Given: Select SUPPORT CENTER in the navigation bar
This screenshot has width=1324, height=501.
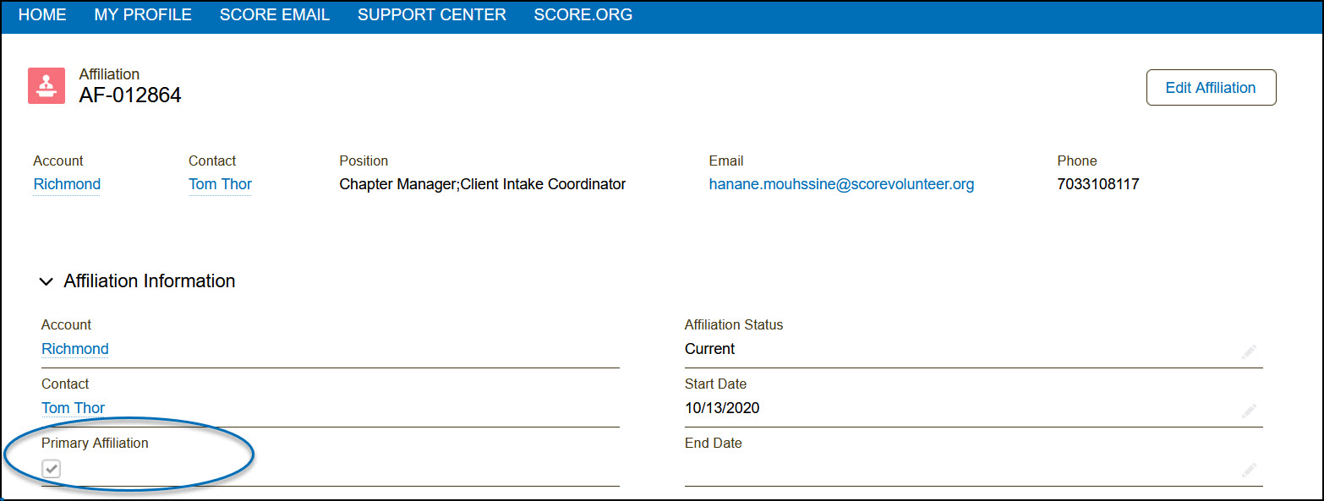Looking at the screenshot, I should 432,15.
